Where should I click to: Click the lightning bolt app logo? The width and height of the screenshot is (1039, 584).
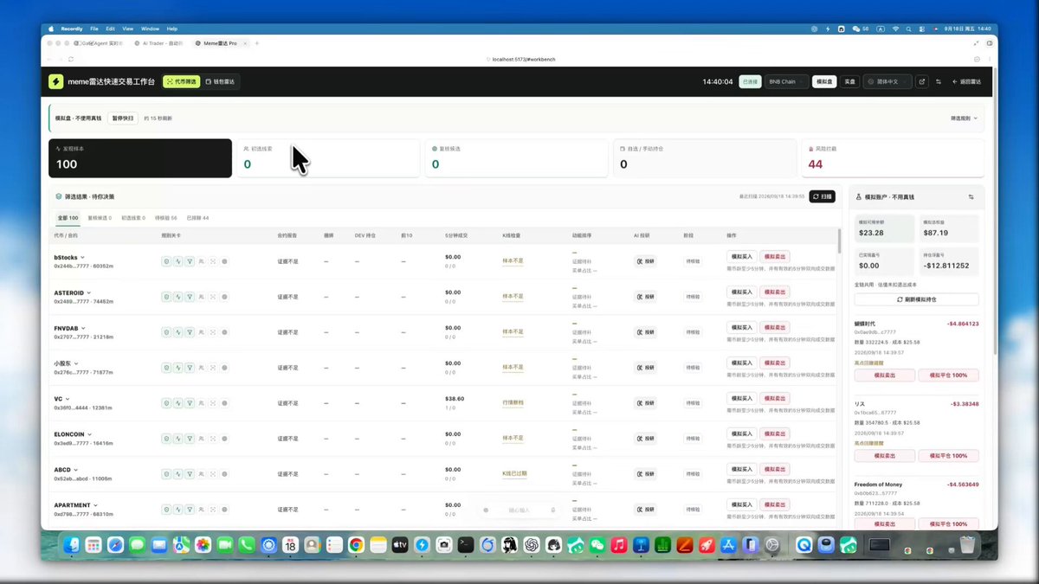click(55, 81)
